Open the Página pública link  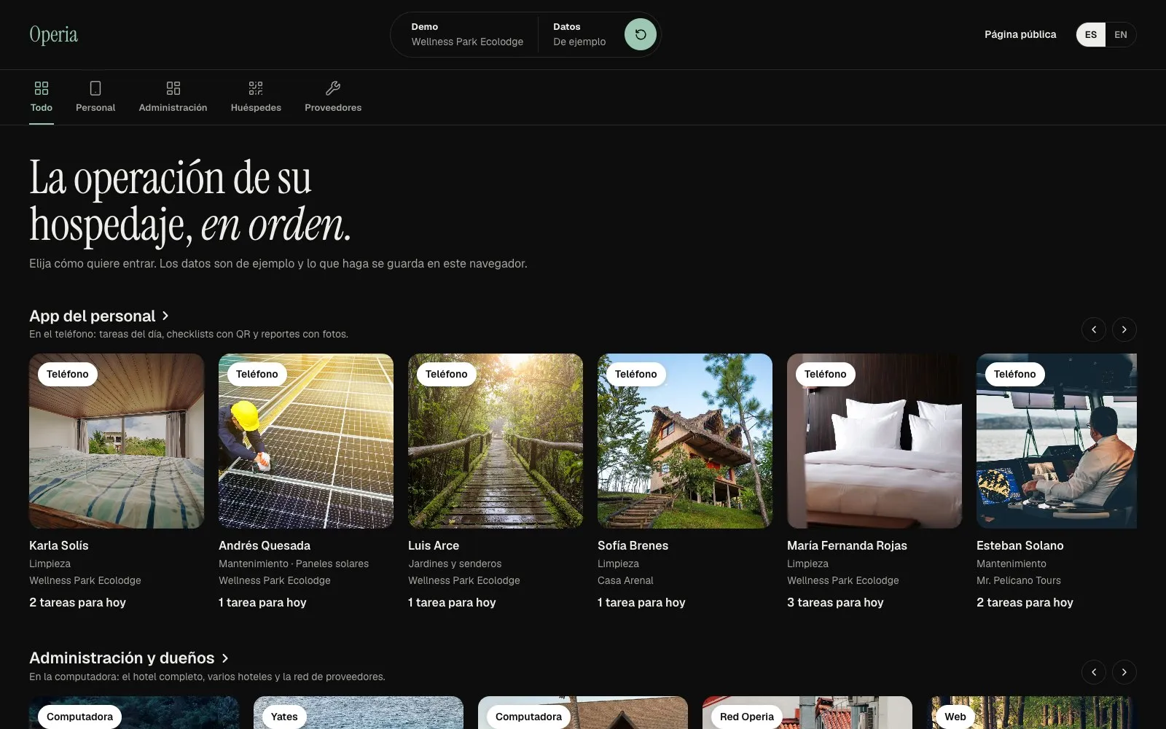[1020, 34]
